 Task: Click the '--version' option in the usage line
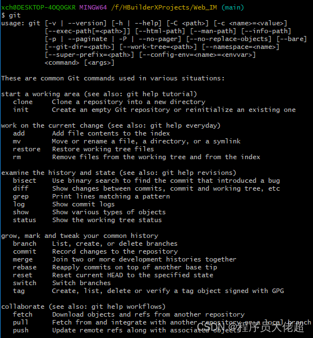click(86, 23)
